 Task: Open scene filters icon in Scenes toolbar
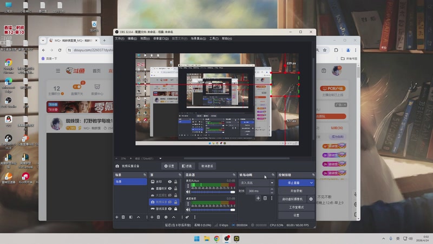point(131,217)
